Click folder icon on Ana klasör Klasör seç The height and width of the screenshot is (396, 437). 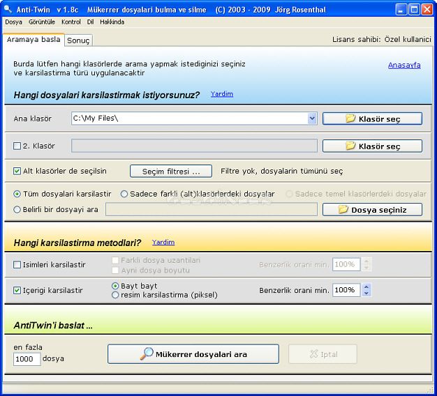(x=350, y=119)
